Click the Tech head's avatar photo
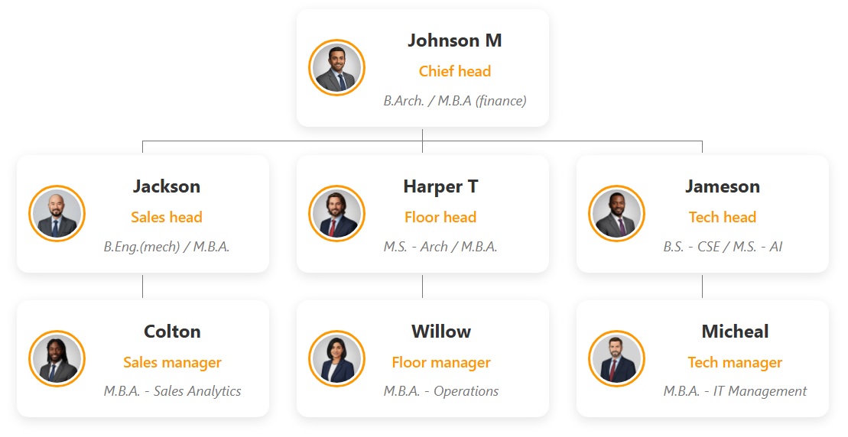848x437 pixels. click(616, 214)
